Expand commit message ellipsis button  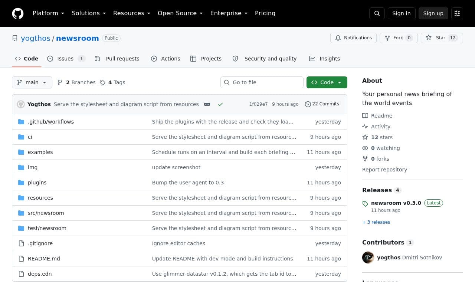point(207,104)
